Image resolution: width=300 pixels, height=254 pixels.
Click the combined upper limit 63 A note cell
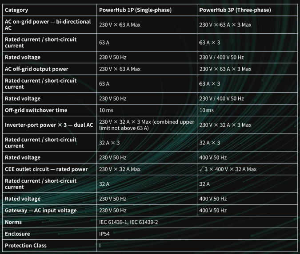147,125
